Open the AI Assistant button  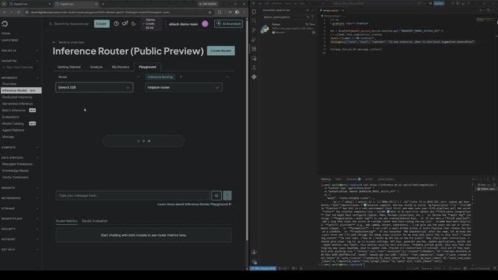tap(228, 24)
